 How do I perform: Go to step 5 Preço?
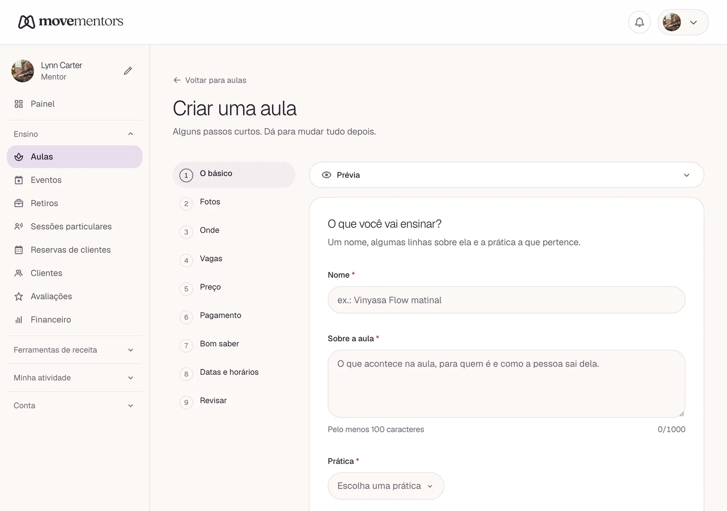[x=234, y=288]
